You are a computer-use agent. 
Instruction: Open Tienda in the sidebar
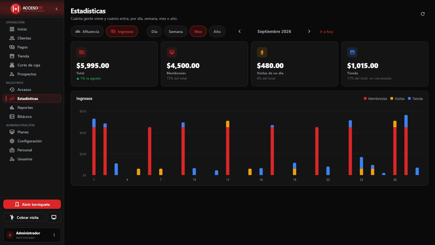pos(32,56)
